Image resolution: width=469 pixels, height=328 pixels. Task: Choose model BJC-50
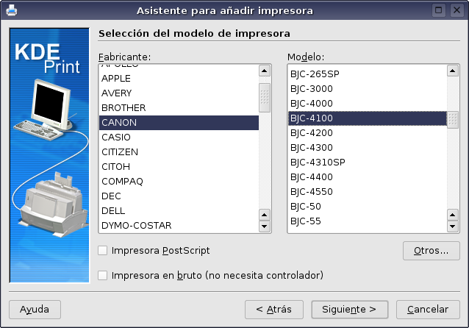(368, 206)
